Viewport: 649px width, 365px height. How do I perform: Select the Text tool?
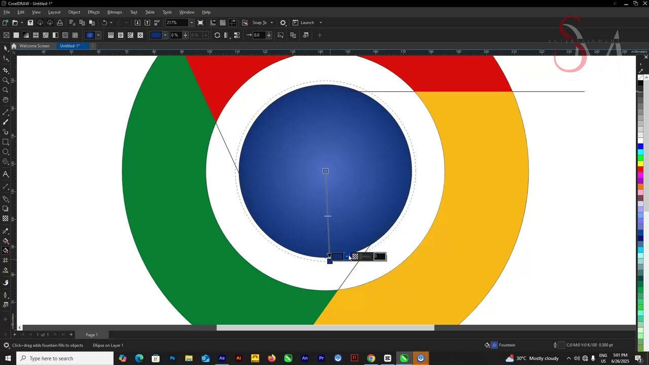click(x=6, y=174)
